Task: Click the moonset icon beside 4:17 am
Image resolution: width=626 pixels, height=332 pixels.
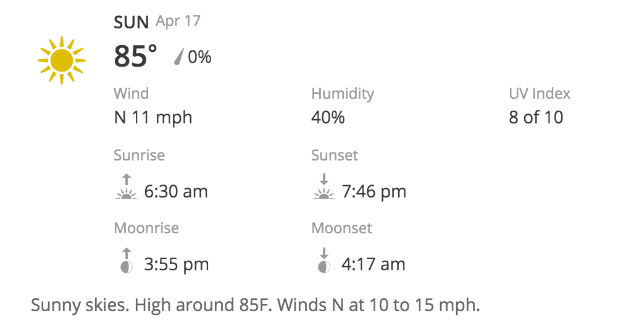Action: click(323, 260)
